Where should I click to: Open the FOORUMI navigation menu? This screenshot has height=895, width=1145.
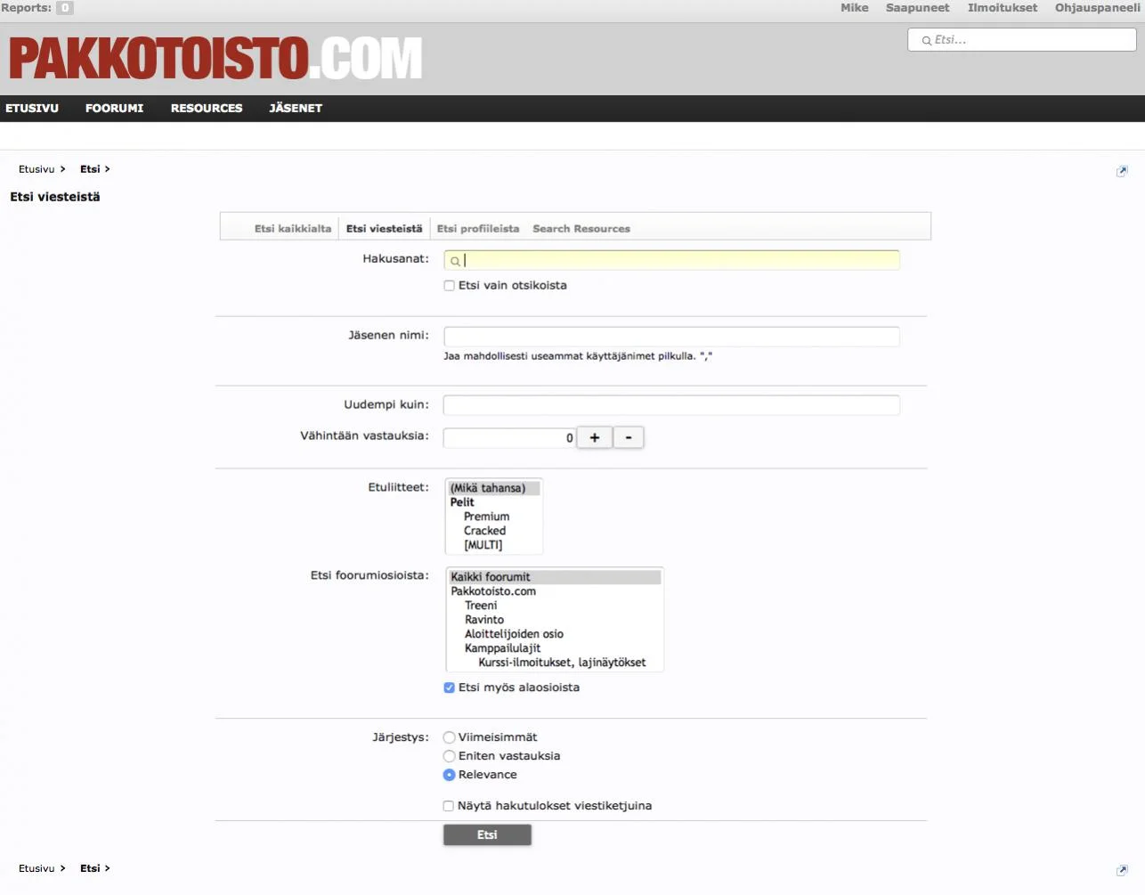click(114, 109)
